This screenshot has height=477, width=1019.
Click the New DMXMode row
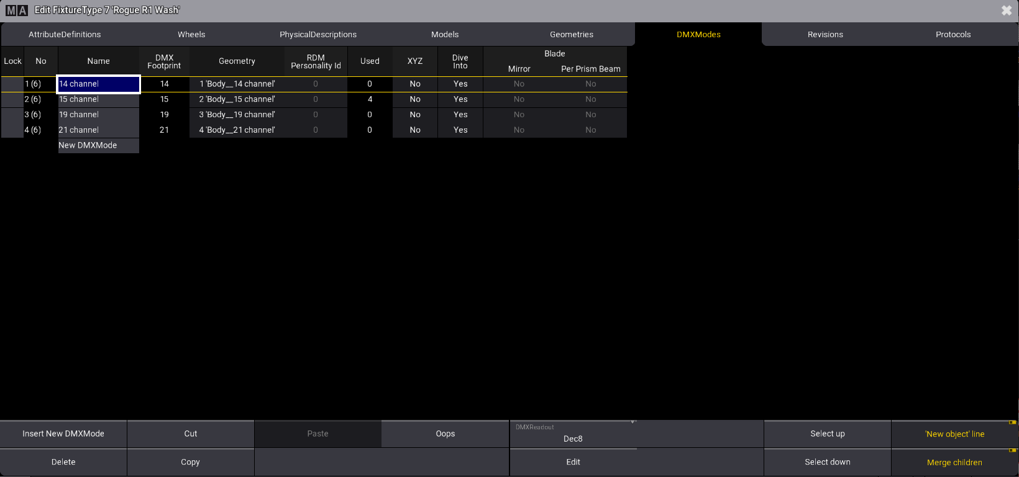coord(98,145)
